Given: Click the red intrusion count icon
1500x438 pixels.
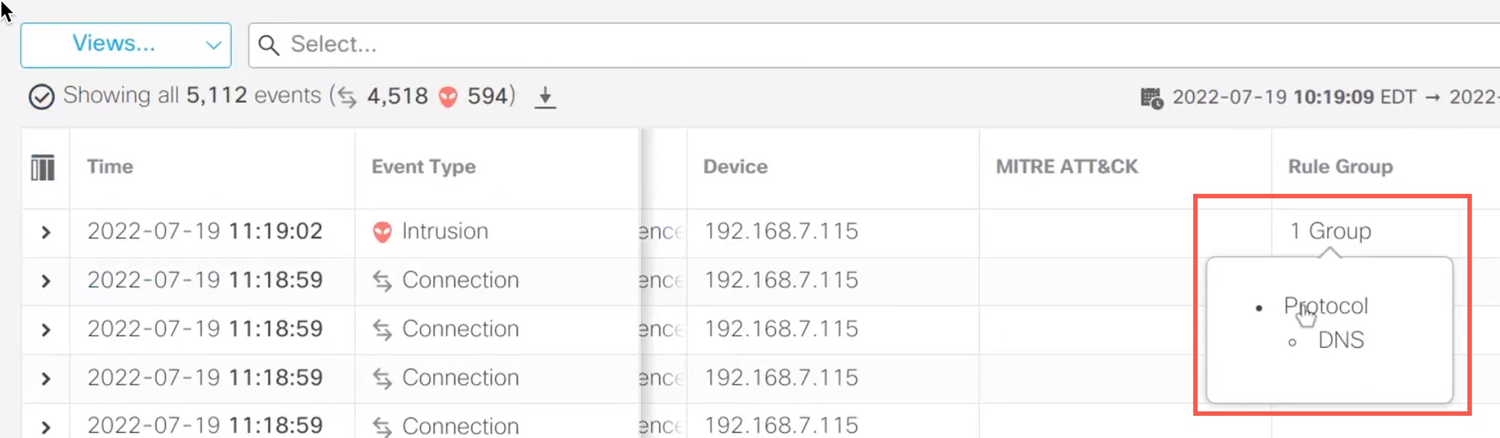Looking at the screenshot, I should [448, 97].
